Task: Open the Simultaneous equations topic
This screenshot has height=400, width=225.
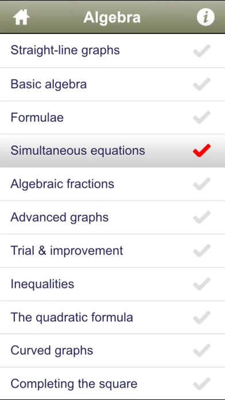Action: tap(113, 151)
